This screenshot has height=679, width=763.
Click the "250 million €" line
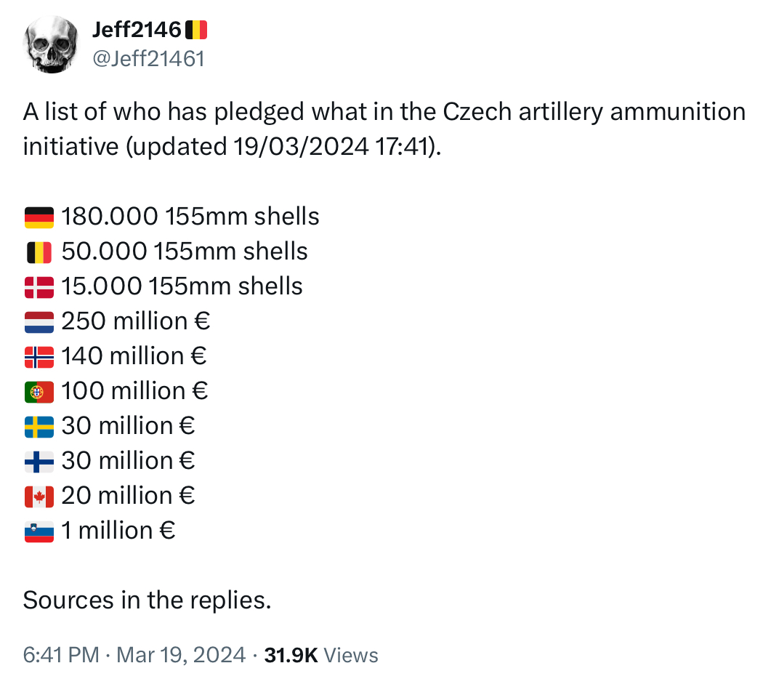pos(136,321)
